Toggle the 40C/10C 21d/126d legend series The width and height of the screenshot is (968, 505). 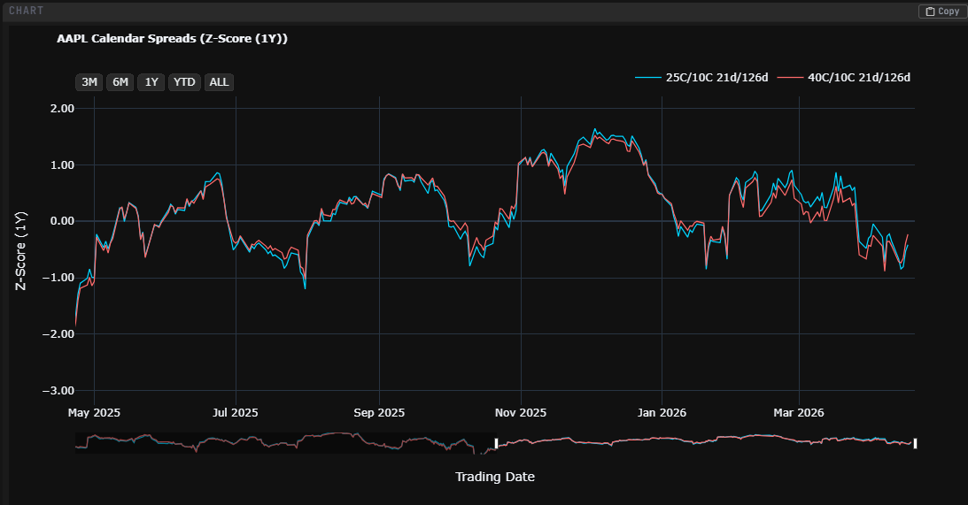click(844, 78)
